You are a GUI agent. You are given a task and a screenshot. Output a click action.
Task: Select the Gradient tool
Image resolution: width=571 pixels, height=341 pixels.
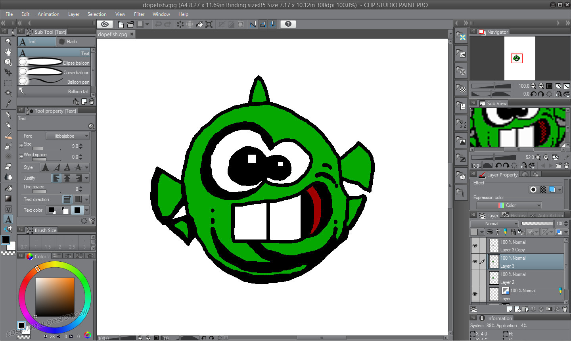point(8,199)
